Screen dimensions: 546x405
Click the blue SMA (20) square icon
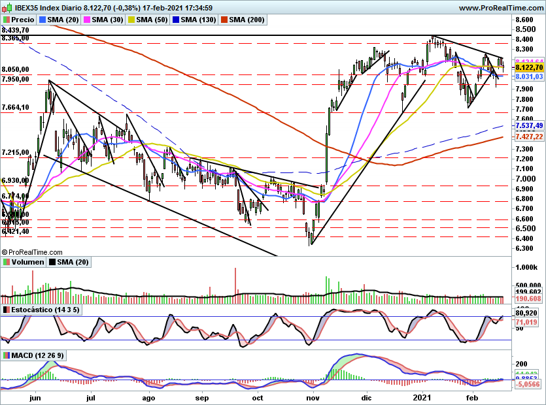pos(43,20)
